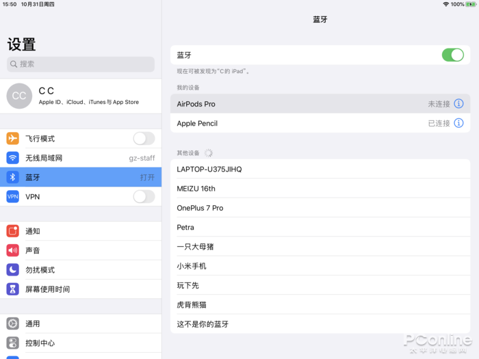Pair with MEIZU 16th
The height and width of the screenshot is (359, 479).
point(320,188)
